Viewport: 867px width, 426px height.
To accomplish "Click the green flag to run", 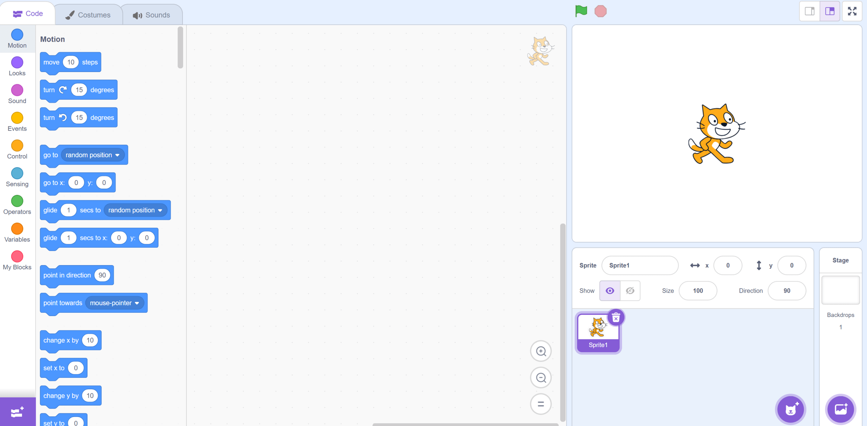I will click(581, 11).
